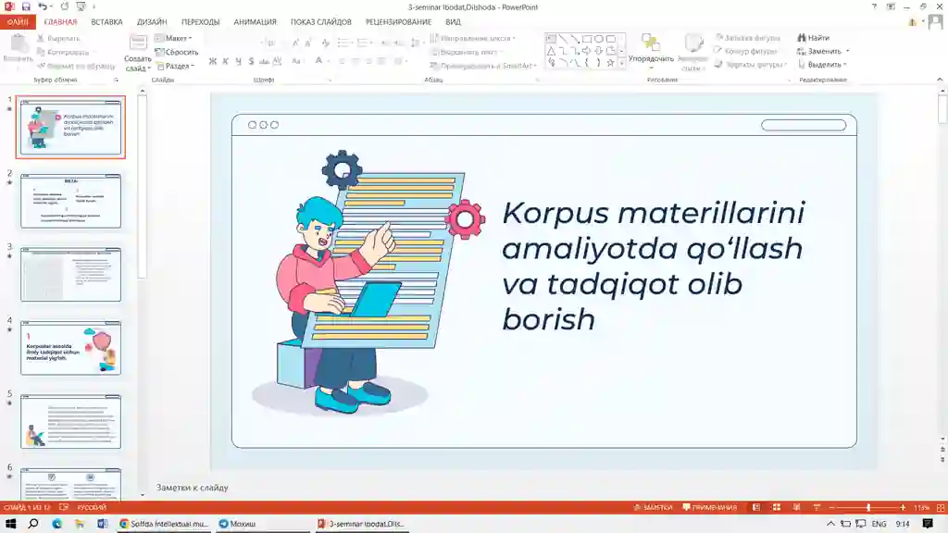Open the Layout (Макет) dropdown

click(x=173, y=38)
